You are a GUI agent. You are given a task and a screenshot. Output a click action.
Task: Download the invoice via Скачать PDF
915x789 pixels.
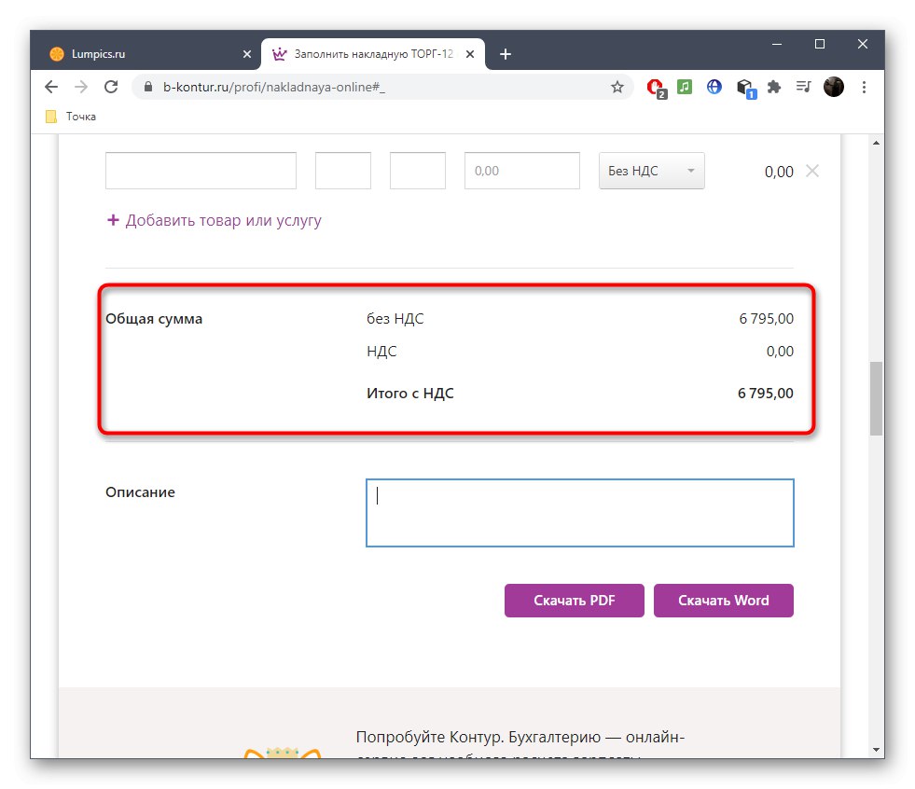(575, 601)
